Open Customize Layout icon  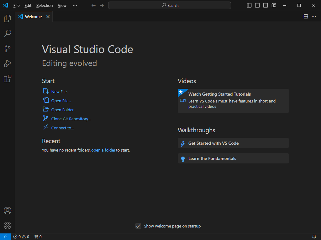point(274,6)
